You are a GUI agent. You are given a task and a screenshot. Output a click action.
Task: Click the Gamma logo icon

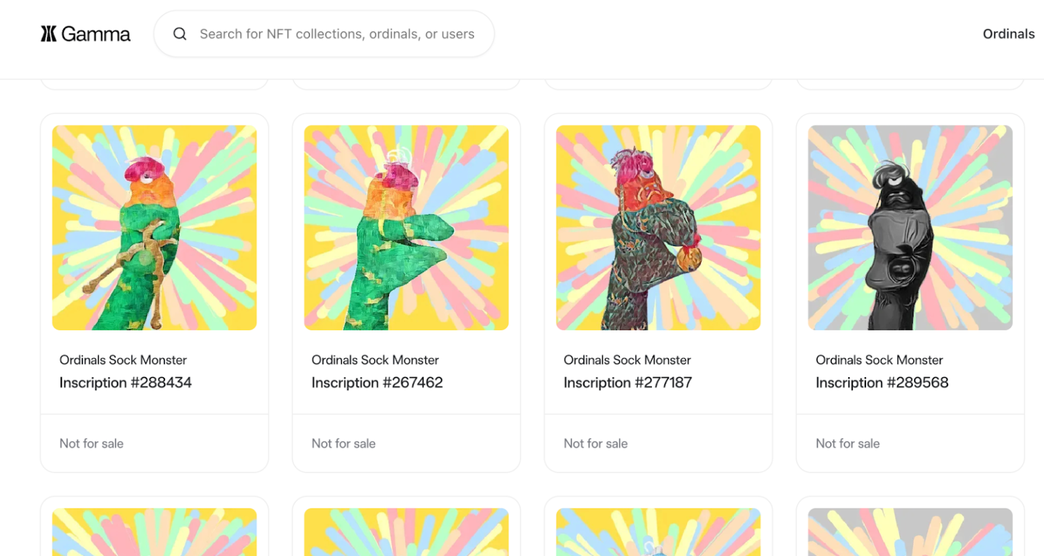point(47,33)
